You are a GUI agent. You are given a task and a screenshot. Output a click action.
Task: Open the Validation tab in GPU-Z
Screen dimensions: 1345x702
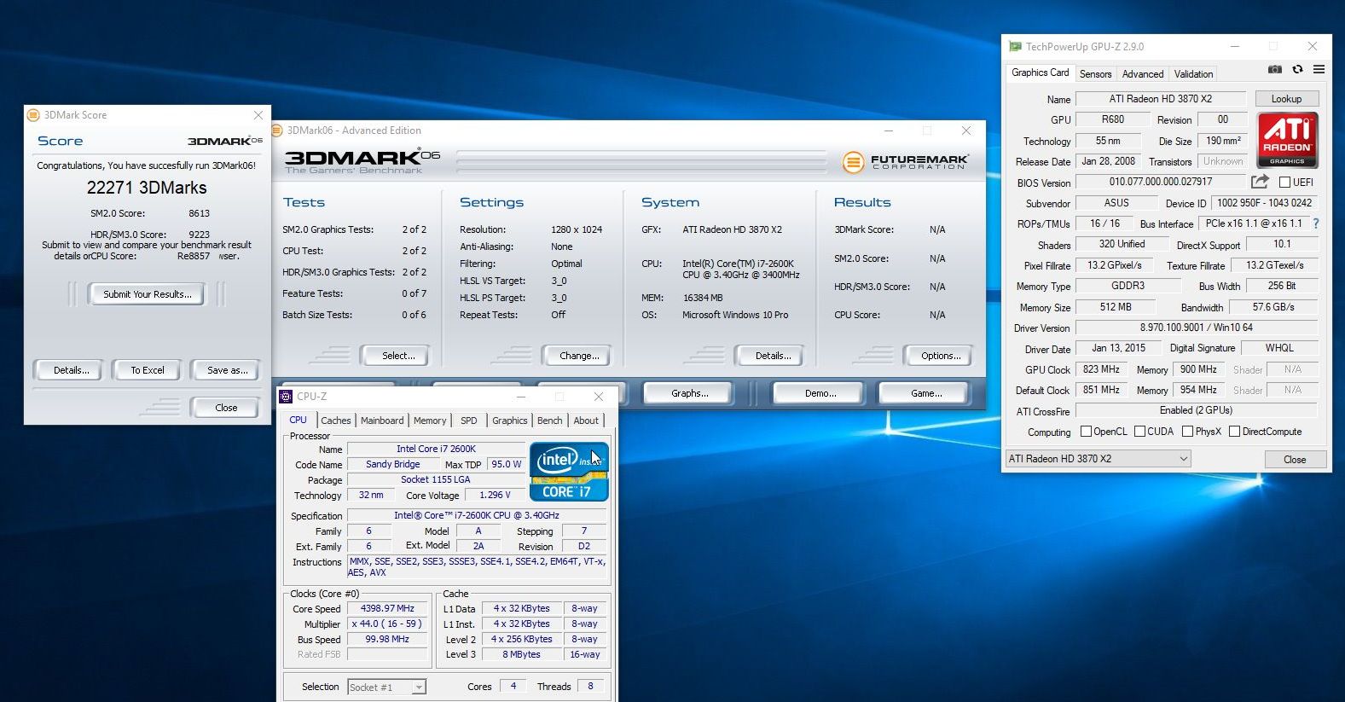(x=1193, y=74)
